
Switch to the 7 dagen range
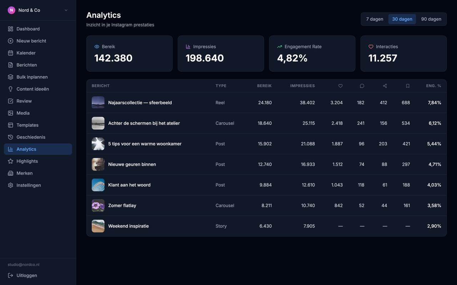tap(375, 19)
